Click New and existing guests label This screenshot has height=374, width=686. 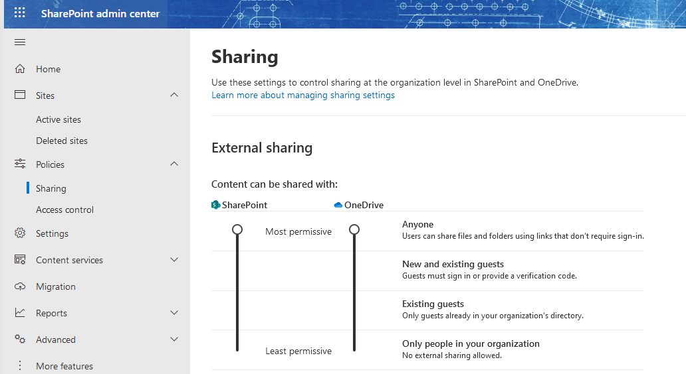pyautogui.click(x=453, y=264)
